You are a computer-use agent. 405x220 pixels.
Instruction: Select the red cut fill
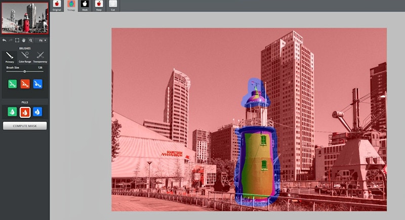coord(25,112)
